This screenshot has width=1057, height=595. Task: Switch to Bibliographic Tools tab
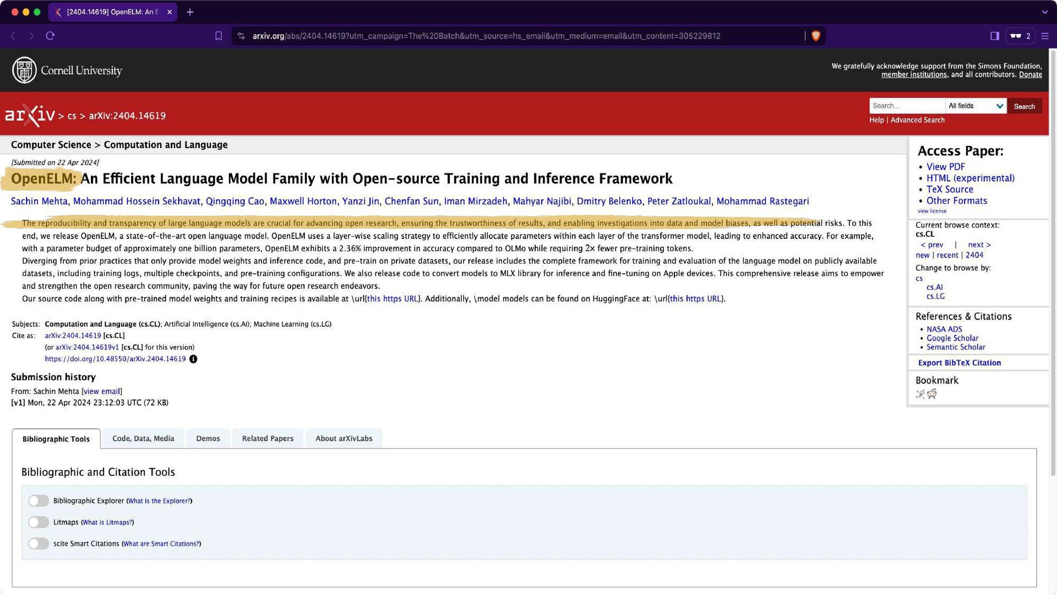pos(56,439)
